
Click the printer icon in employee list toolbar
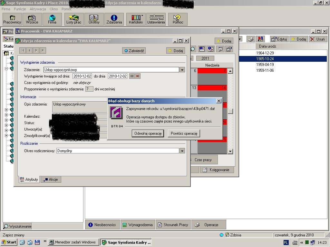click(251, 39)
